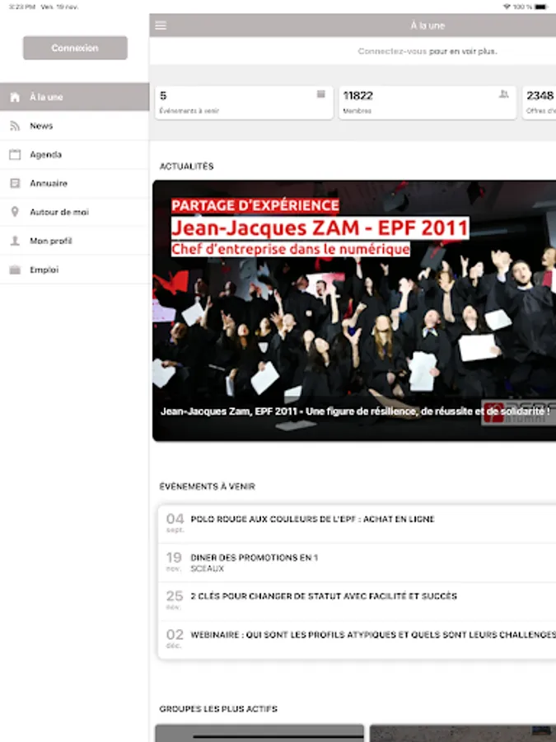This screenshot has width=556, height=742.
Task: Check the battery icon in status bar
Action: coord(541,7)
